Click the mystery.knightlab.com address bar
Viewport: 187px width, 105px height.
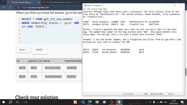[35, 7]
